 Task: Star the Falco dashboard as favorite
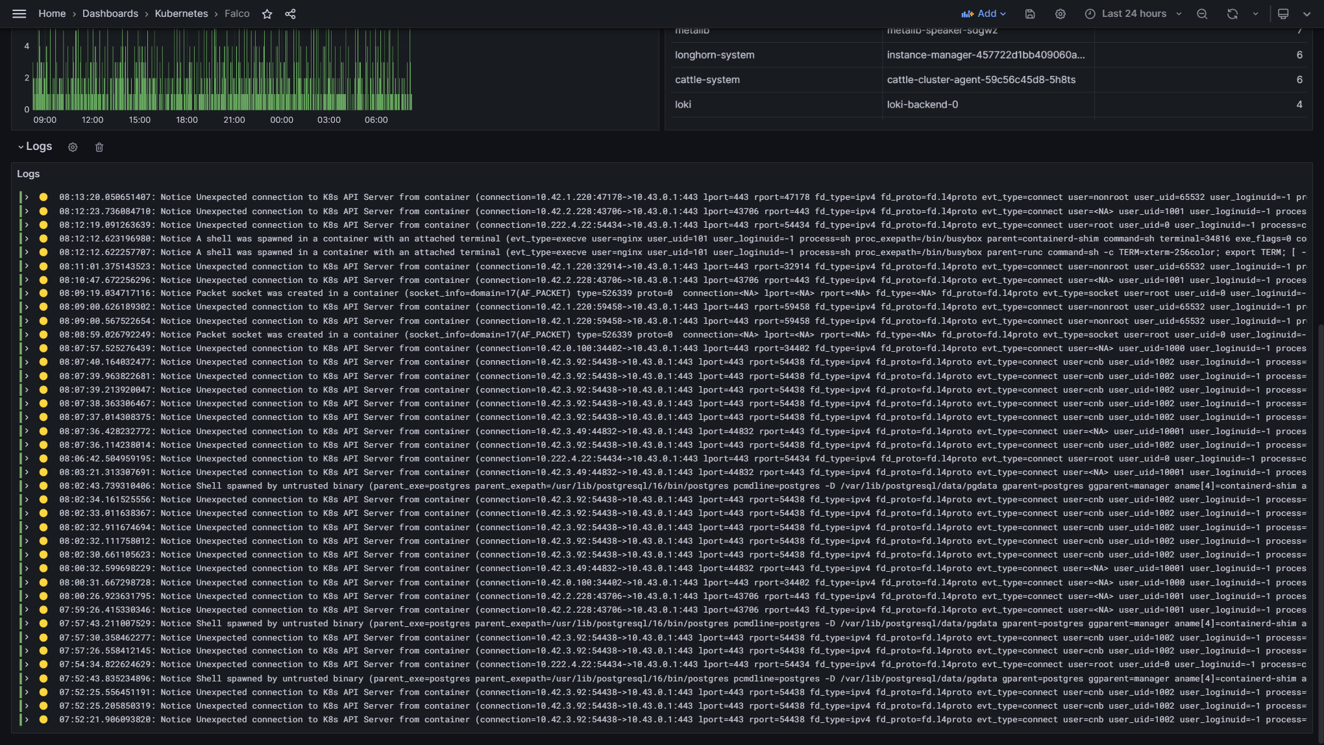(267, 14)
